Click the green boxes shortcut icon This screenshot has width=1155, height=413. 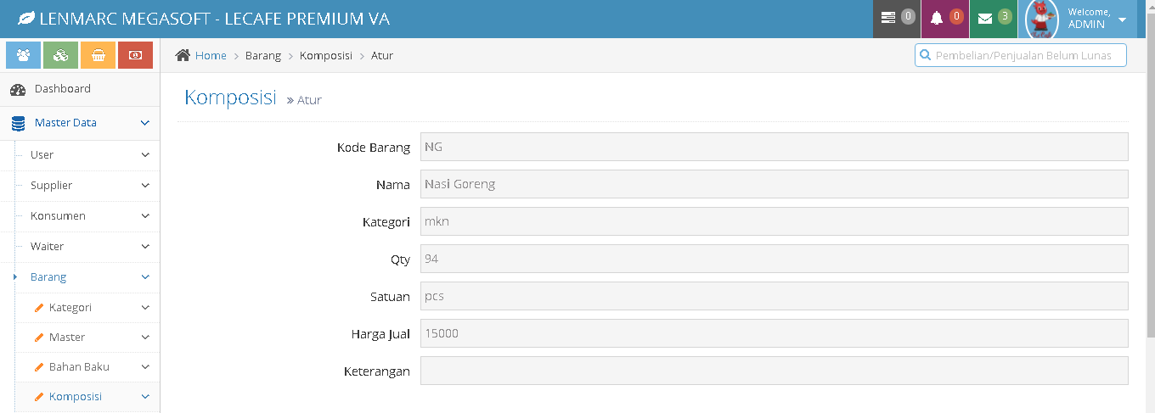(x=61, y=55)
